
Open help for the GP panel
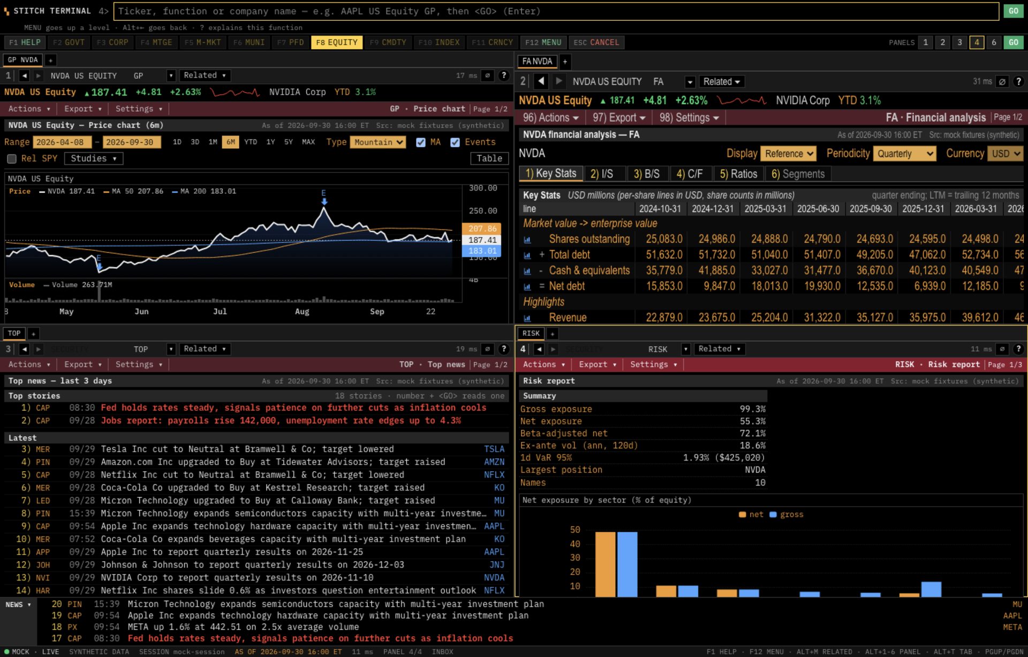point(503,75)
